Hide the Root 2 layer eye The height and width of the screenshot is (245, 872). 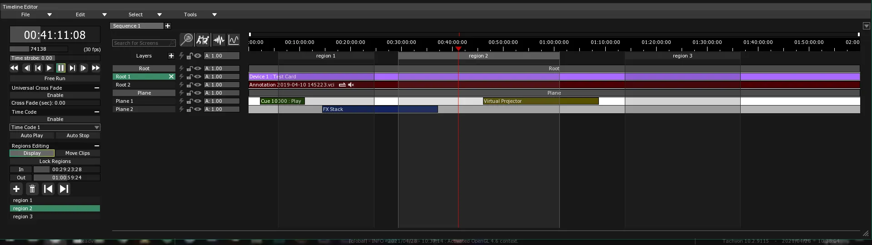tap(198, 85)
